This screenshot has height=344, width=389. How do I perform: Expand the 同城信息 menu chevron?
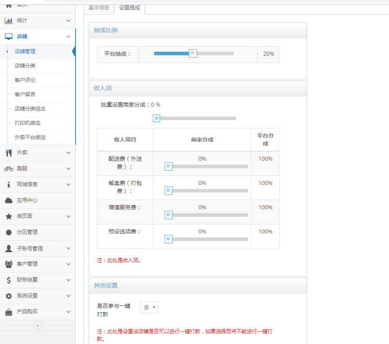tap(68, 184)
